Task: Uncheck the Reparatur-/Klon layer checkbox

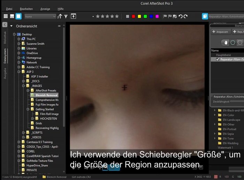Action: click(218, 59)
